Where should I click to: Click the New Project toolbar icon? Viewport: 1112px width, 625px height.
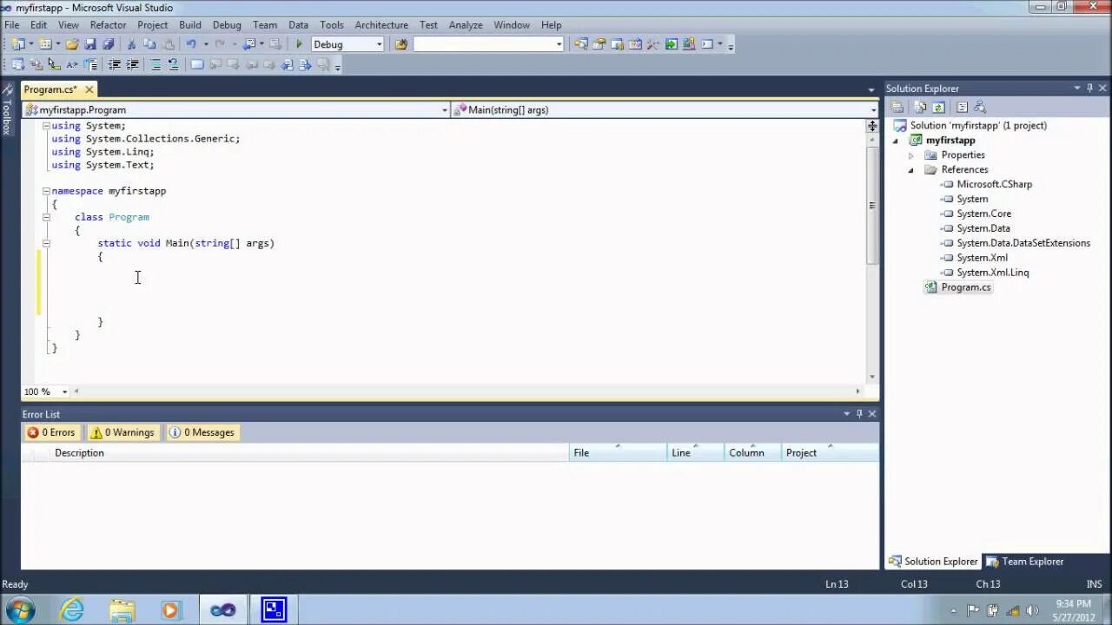(17, 44)
